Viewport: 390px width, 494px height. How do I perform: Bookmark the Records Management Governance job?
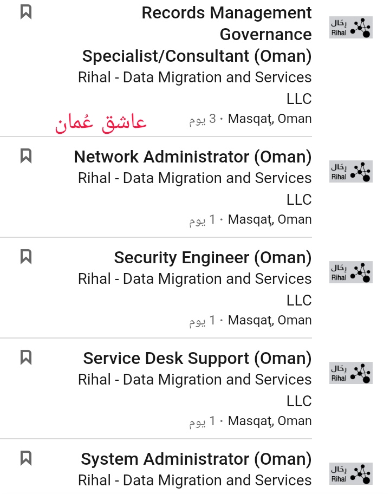(x=26, y=12)
